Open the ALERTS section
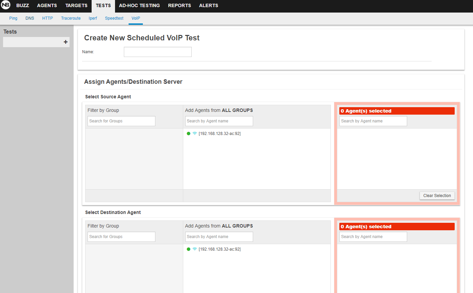Screen dimensions: 473x293 (209, 6)
